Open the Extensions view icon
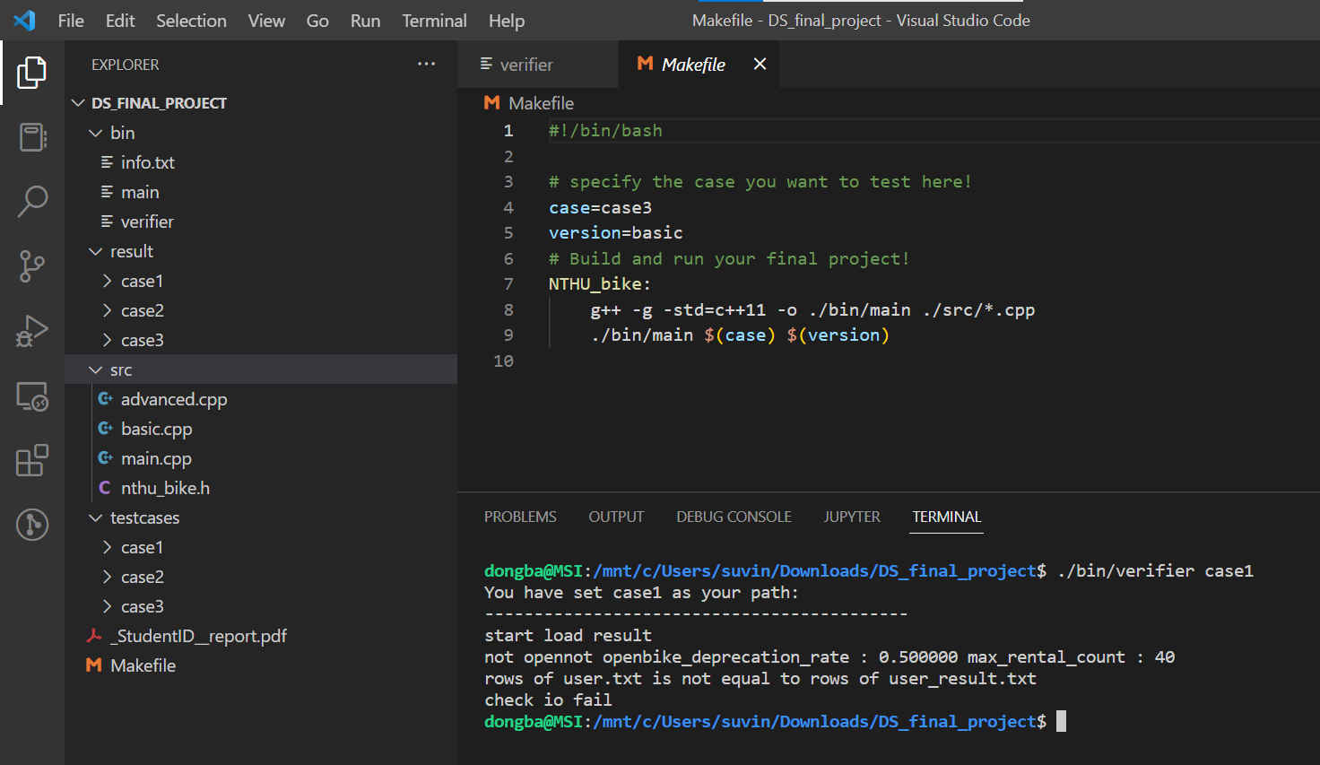This screenshot has height=765, width=1320. pyautogui.click(x=32, y=460)
